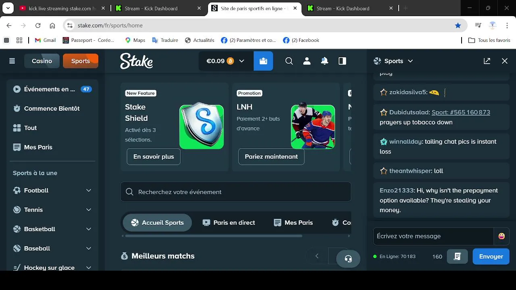Viewport: 516px width, 290px height.
Task: Click the Sport: #565160873 bet link
Action: [461, 112]
